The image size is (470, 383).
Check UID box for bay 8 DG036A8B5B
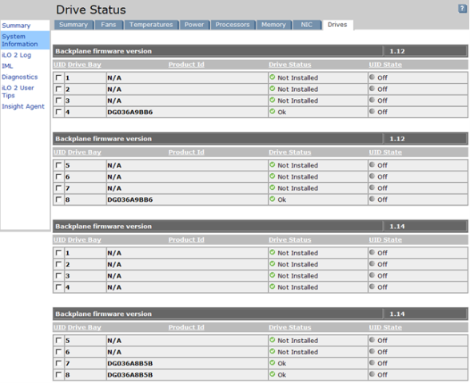coord(59,375)
